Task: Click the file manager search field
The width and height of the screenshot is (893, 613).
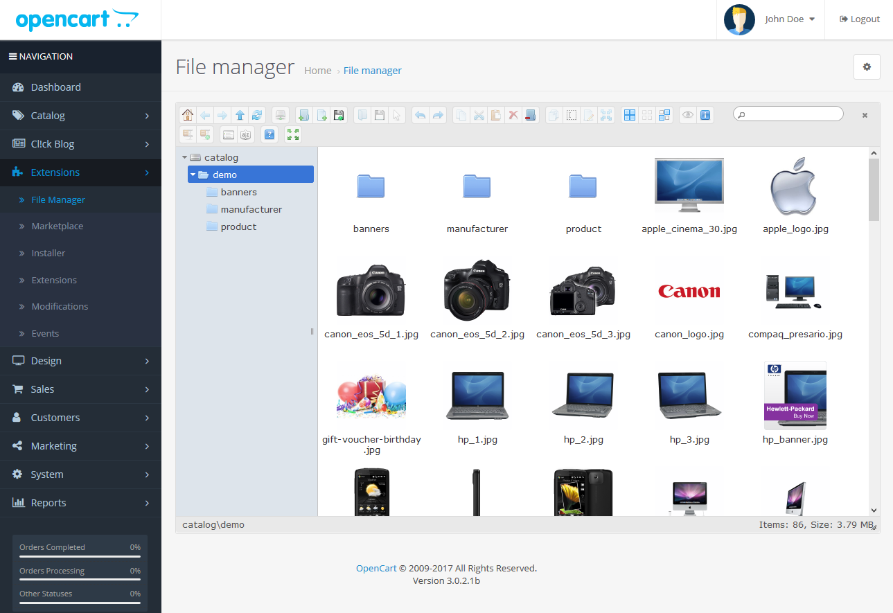Action: coord(788,114)
